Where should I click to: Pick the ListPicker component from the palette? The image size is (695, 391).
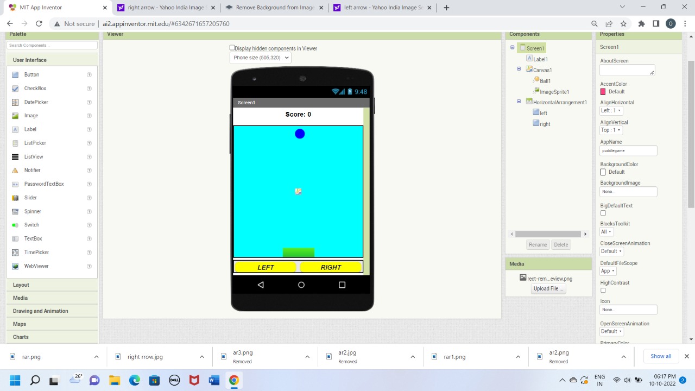[x=35, y=143]
